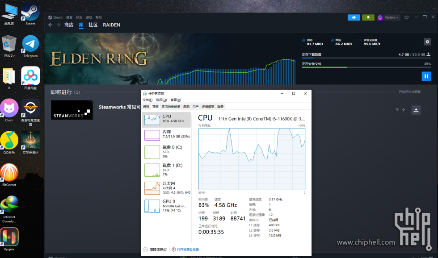Open the Raiden account dropdown in Steam
Screen dimensions: 438x258
tap(388, 17)
